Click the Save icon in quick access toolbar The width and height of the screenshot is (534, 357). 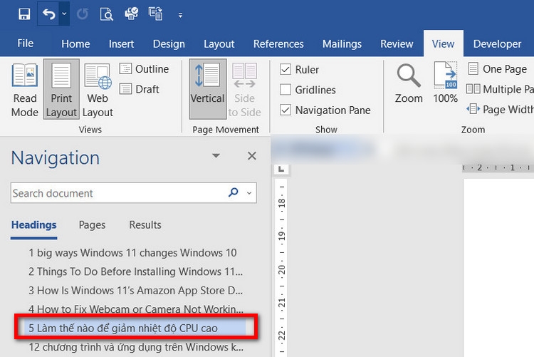click(24, 14)
